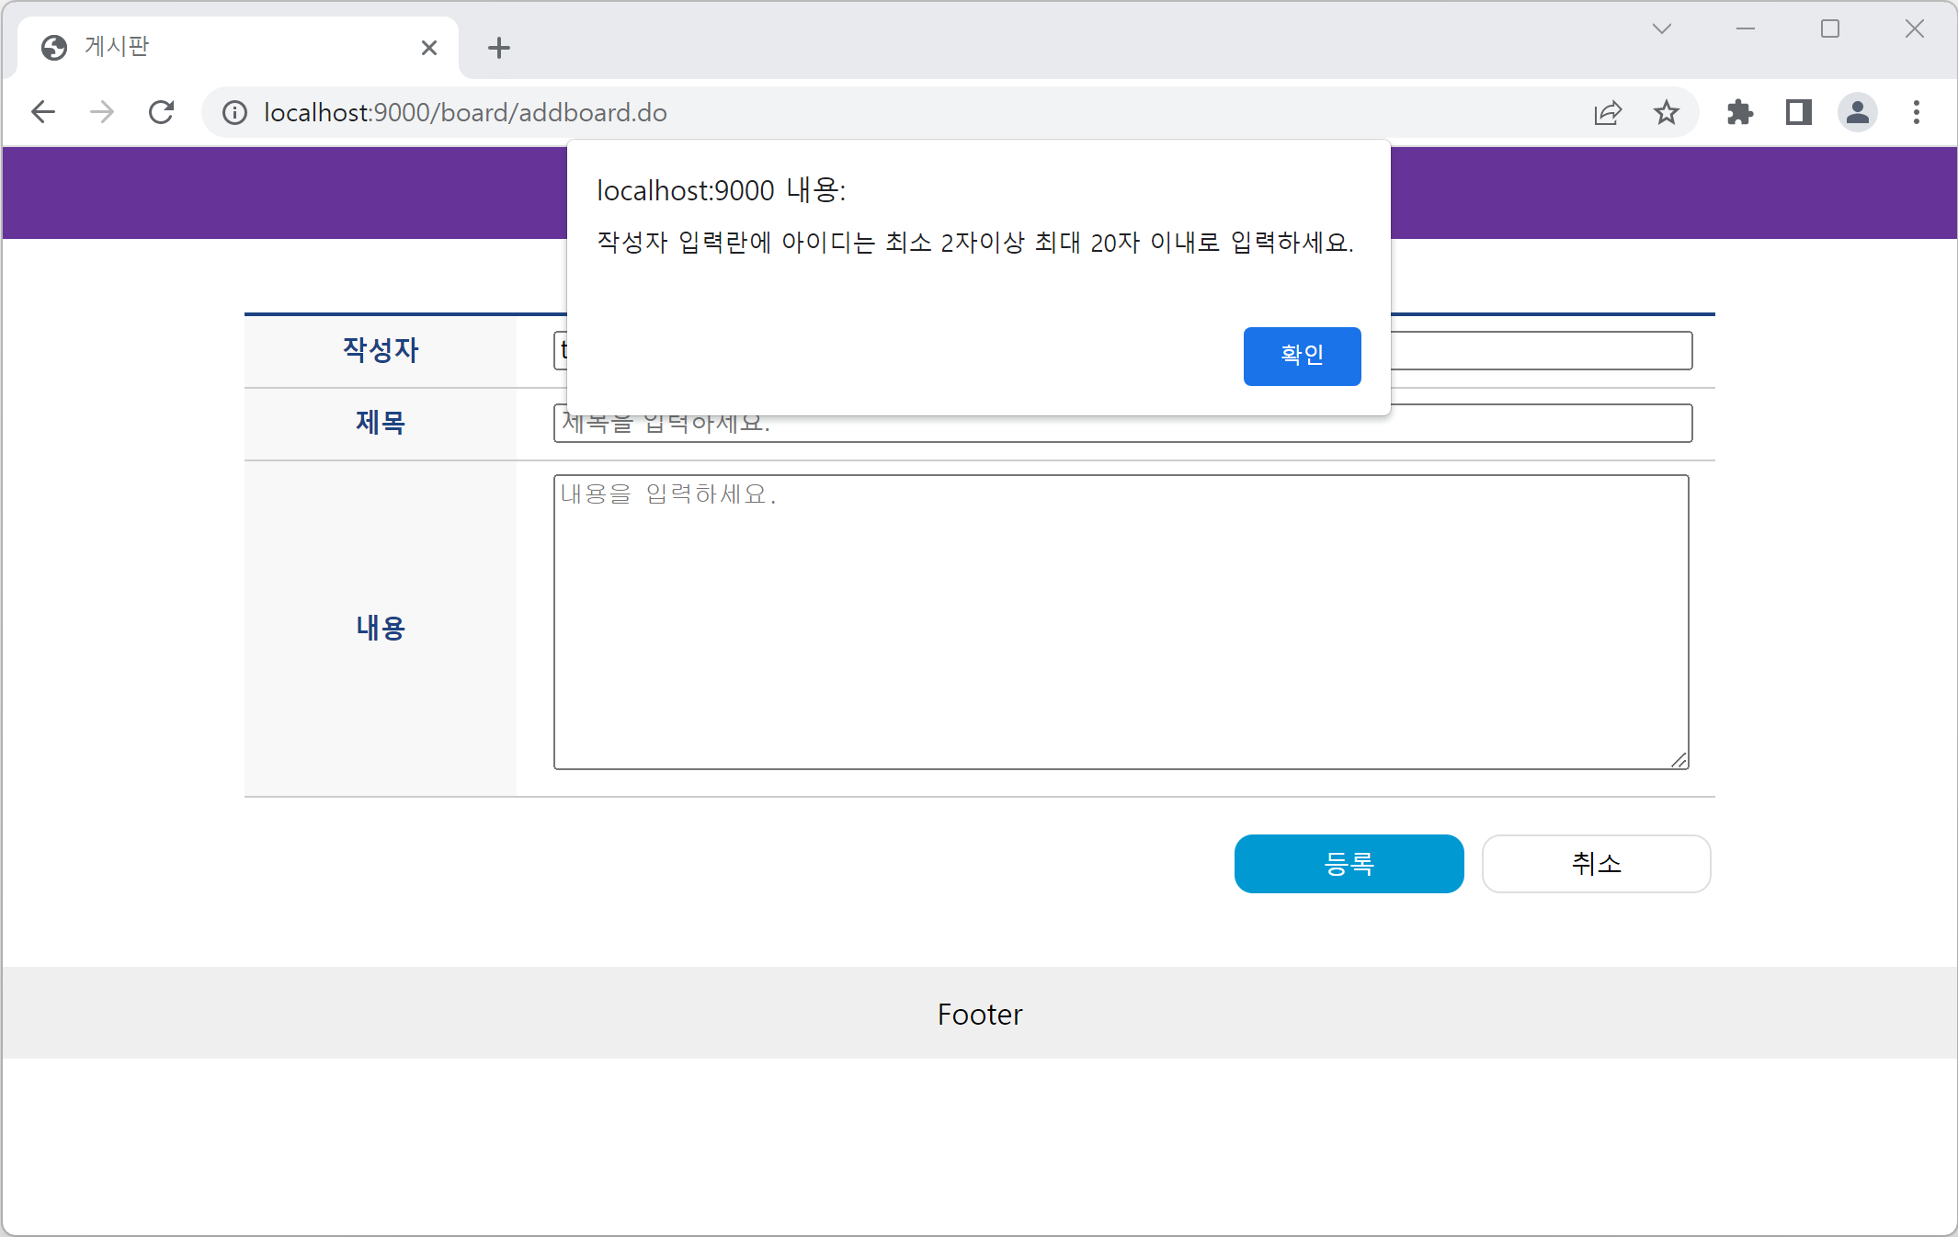Open the extensions puzzle icon

click(1739, 112)
